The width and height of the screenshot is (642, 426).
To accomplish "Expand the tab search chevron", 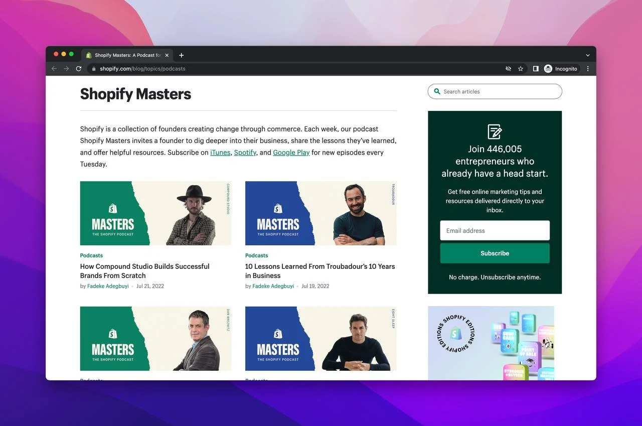I will [x=588, y=55].
